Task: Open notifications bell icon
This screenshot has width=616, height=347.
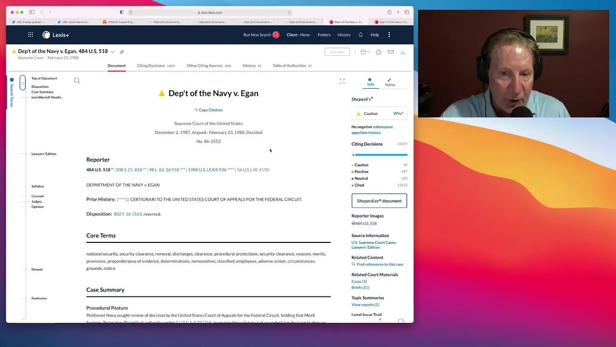Action: pyautogui.click(x=360, y=35)
